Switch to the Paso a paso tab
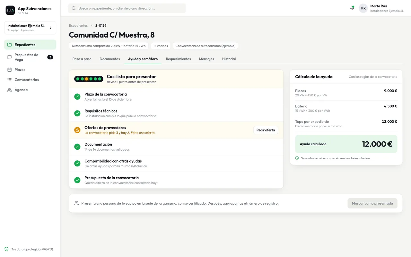 pos(82,59)
